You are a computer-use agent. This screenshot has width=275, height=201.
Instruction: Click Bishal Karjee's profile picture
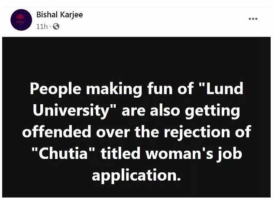pyautogui.click(x=21, y=20)
